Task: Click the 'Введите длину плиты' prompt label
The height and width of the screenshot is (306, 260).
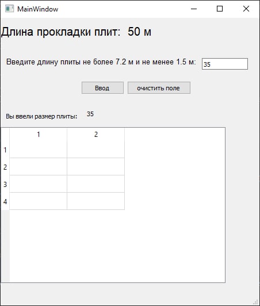Action: (x=101, y=62)
